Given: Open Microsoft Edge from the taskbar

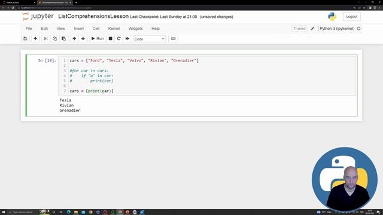Looking at the screenshot, I should click(69, 212).
